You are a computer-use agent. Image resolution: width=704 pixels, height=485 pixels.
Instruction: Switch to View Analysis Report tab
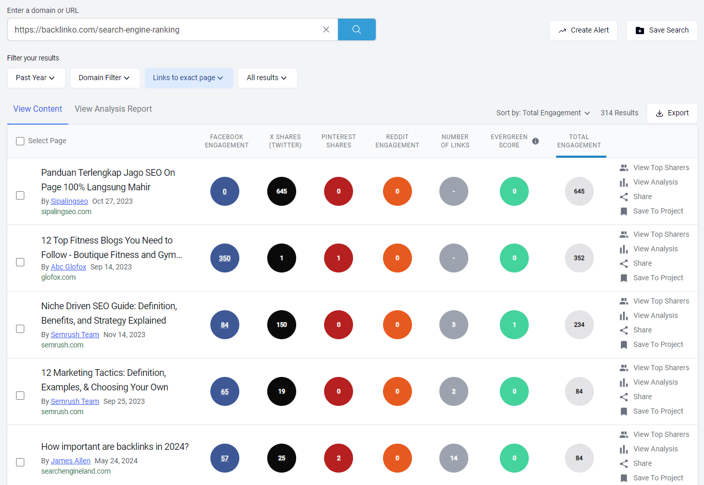(113, 109)
